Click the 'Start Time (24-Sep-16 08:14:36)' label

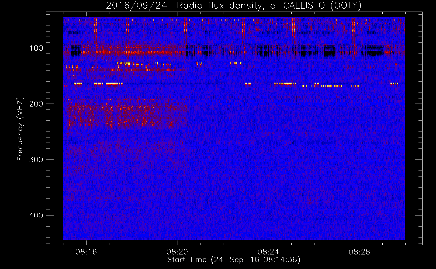pyautogui.click(x=234, y=260)
